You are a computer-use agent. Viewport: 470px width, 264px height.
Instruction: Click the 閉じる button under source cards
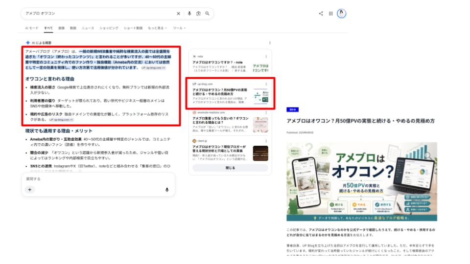coord(230,168)
